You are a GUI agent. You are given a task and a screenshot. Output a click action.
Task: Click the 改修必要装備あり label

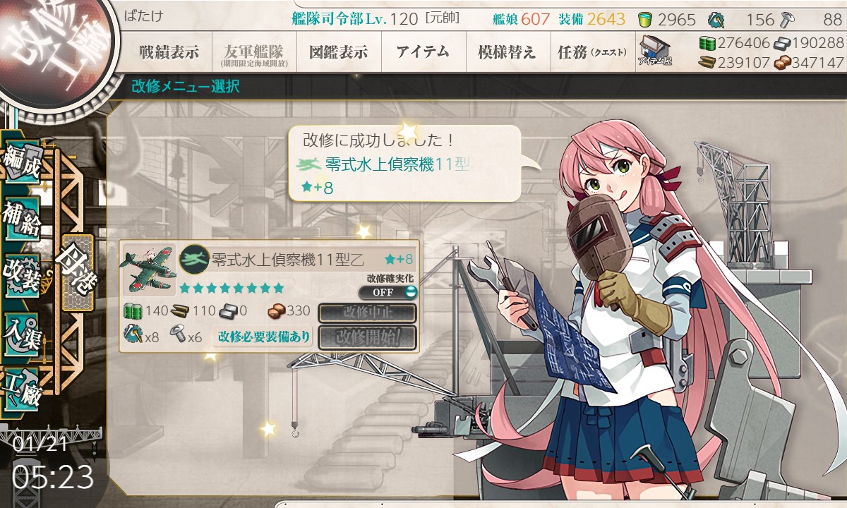pyautogui.click(x=264, y=337)
